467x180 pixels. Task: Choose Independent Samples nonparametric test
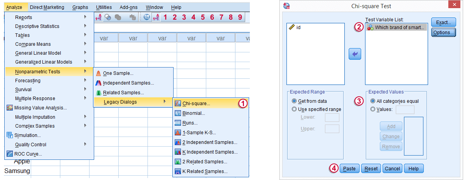tap(133, 83)
